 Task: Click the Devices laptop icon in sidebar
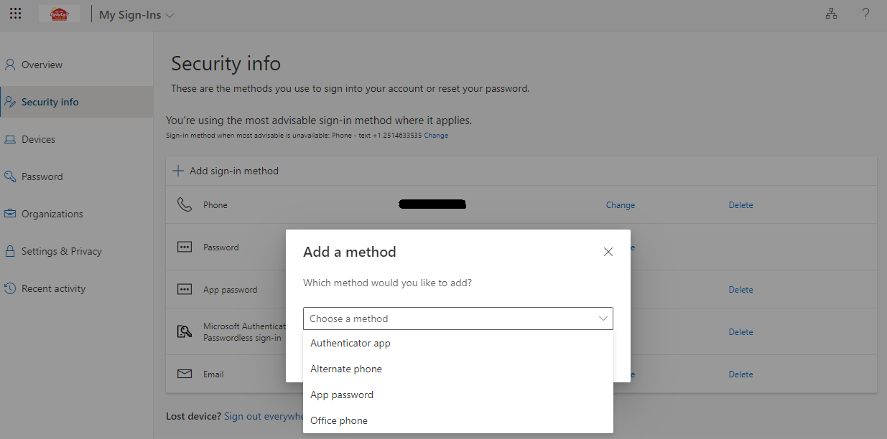tap(10, 139)
